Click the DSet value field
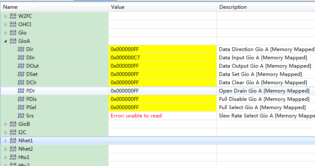Screen dimensions: 315x166 coord(125,74)
